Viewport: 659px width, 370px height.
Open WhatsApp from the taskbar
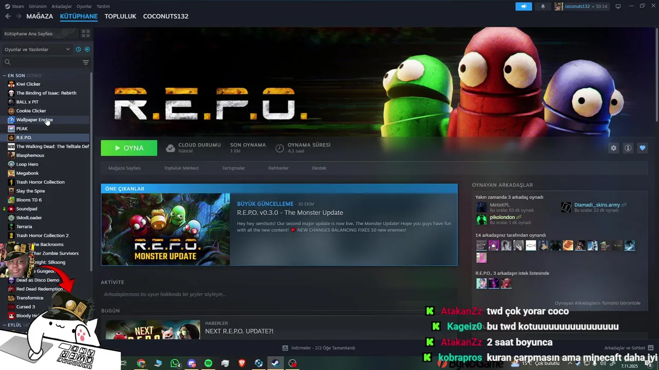click(175, 363)
